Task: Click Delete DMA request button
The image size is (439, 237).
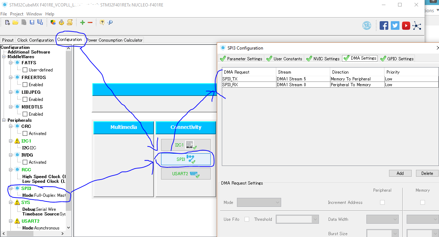Action: [x=427, y=173]
